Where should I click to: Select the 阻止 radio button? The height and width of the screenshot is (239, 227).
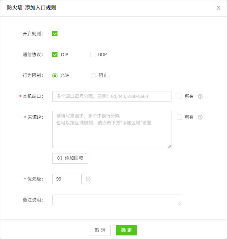point(93,75)
